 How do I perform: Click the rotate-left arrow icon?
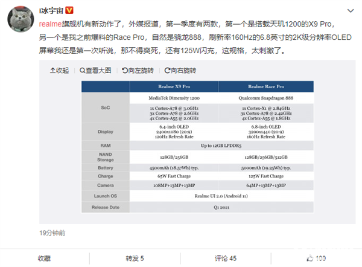(x=124, y=70)
